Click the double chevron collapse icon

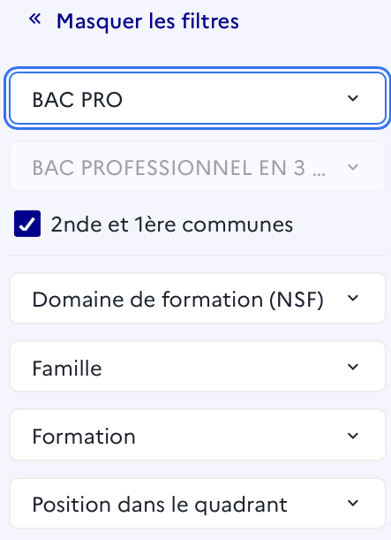[35, 19]
